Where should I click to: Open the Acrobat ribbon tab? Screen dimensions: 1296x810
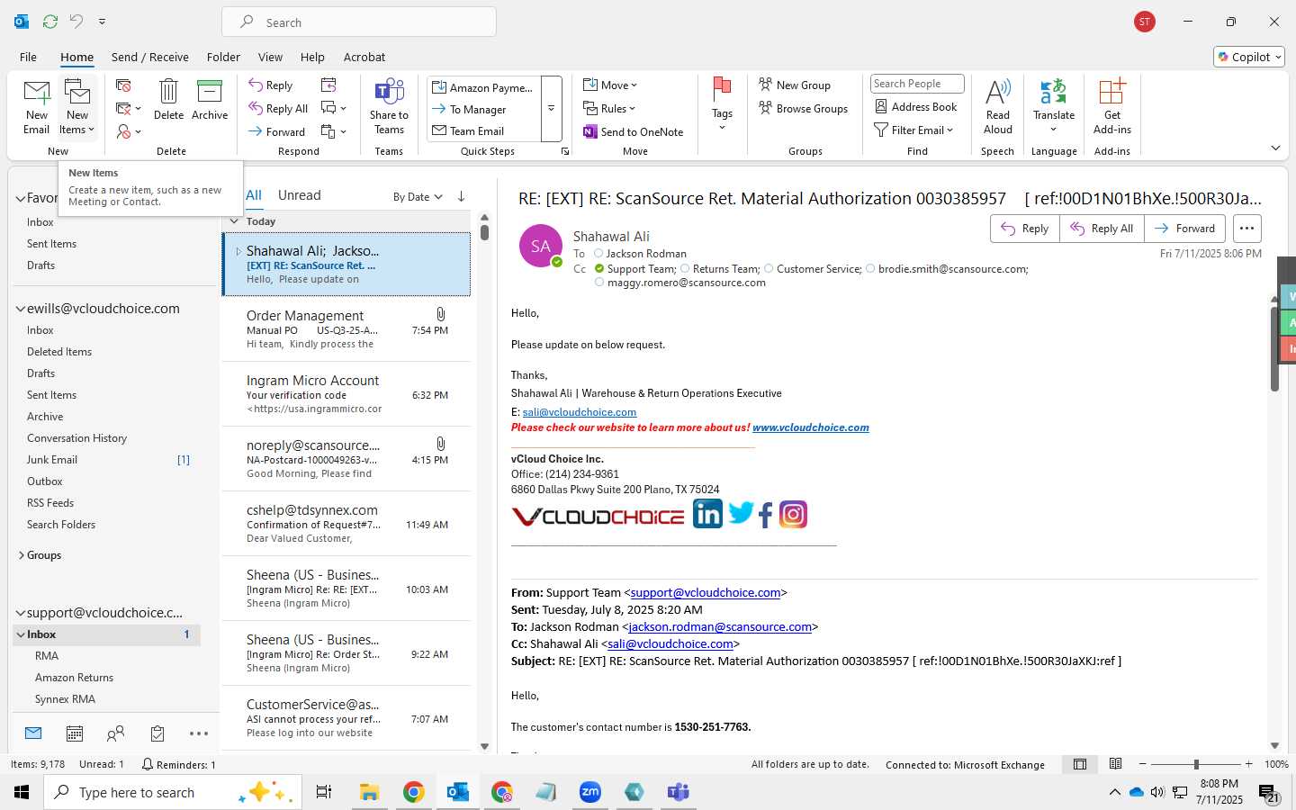tap(364, 57)
